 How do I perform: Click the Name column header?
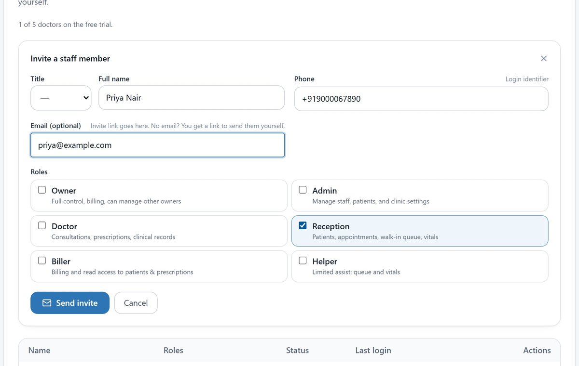(x=39, y=351)
